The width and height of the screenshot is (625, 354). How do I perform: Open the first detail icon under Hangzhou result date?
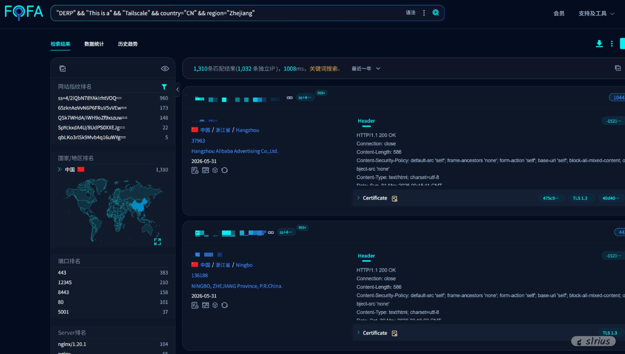tap(195, 171)
